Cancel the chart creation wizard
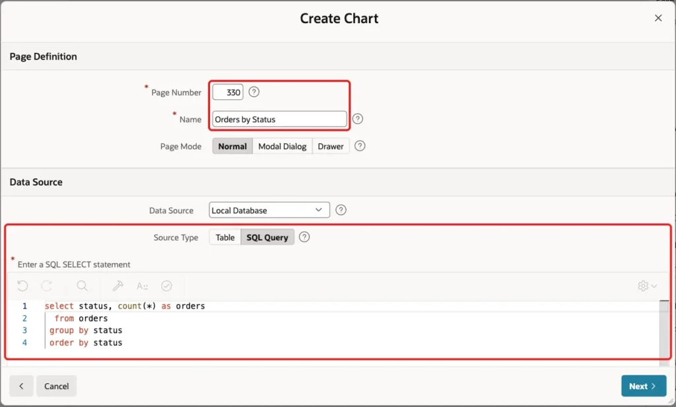The height and width of the screenshot is (407, 676). (x=57, y=387)
